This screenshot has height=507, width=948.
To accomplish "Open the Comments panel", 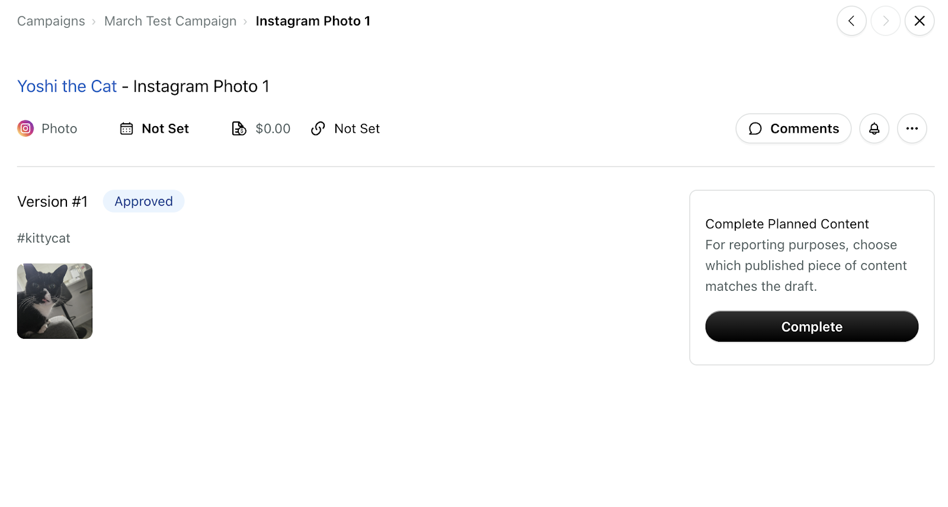I will (x=793, y=129).
